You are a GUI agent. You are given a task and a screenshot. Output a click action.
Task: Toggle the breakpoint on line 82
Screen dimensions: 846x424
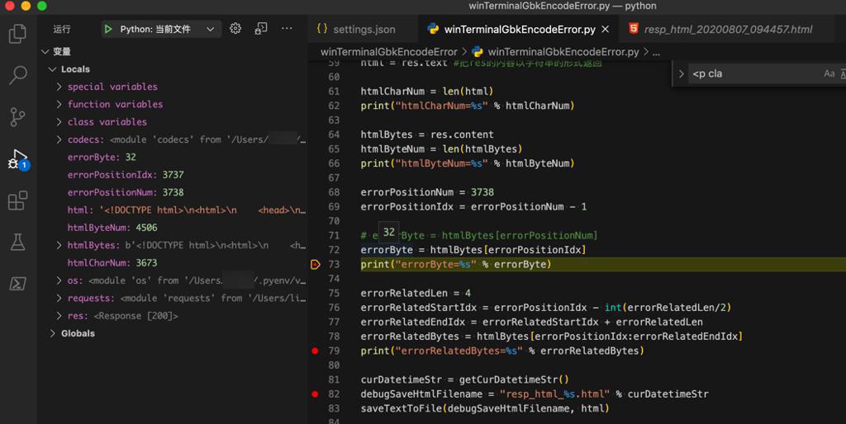(315, 393)
